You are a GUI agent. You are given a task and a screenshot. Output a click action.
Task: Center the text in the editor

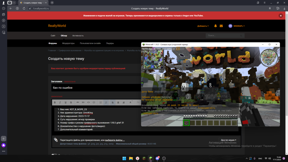tap(118, 102)
